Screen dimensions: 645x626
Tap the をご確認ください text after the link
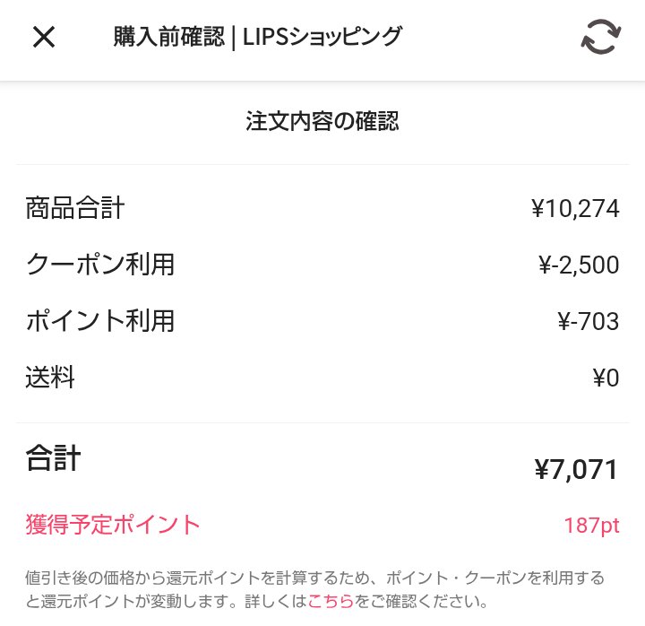[x=420, y=601]
